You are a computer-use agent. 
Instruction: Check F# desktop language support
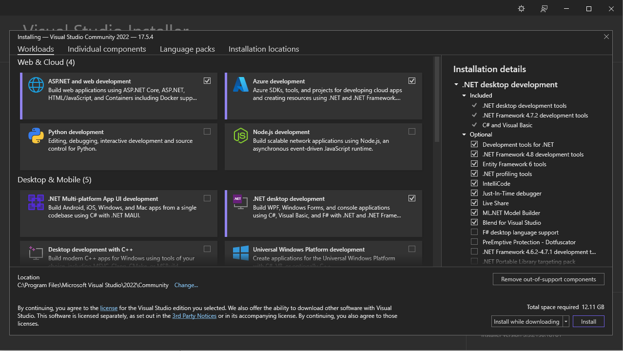[x=474, y=232]
